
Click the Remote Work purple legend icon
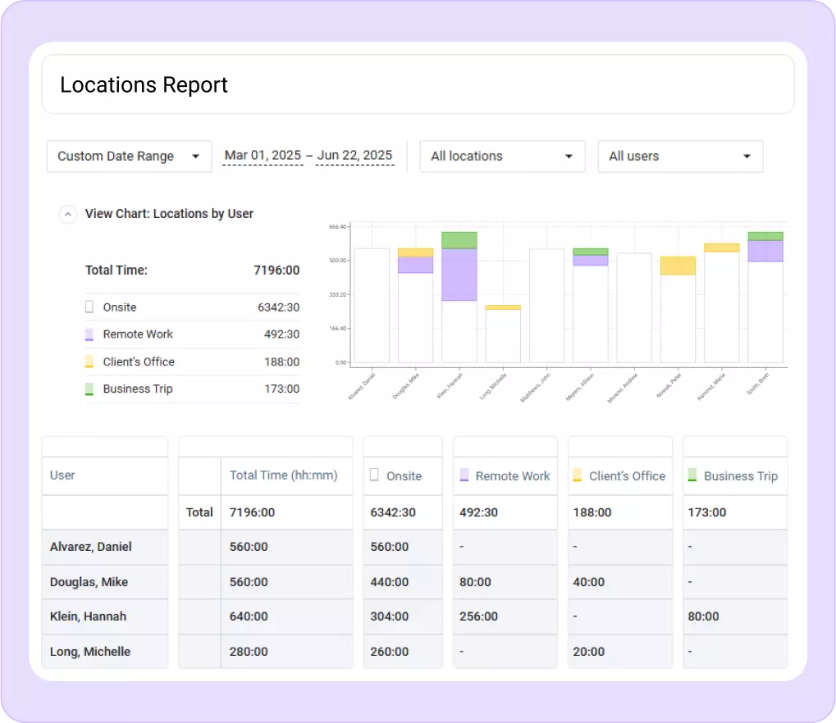(x=89, y=334)
